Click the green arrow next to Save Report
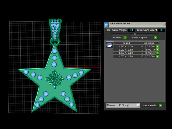 (x=156, y=37)
